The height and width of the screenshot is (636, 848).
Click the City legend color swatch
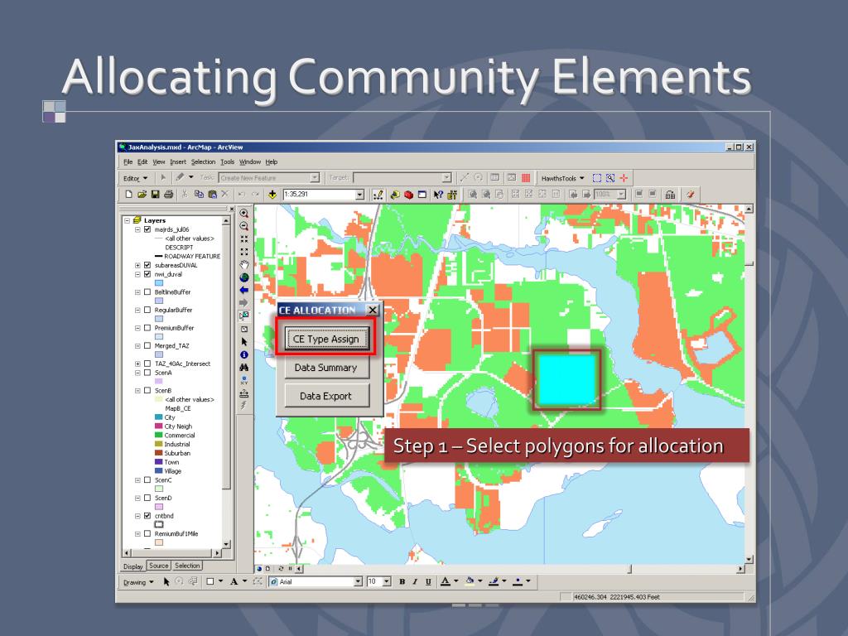coord(158,417)
